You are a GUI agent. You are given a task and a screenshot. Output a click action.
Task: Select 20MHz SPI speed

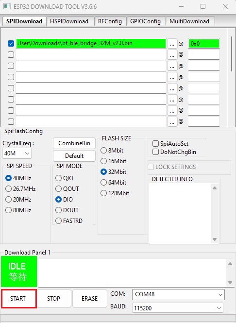coord(18,200)
